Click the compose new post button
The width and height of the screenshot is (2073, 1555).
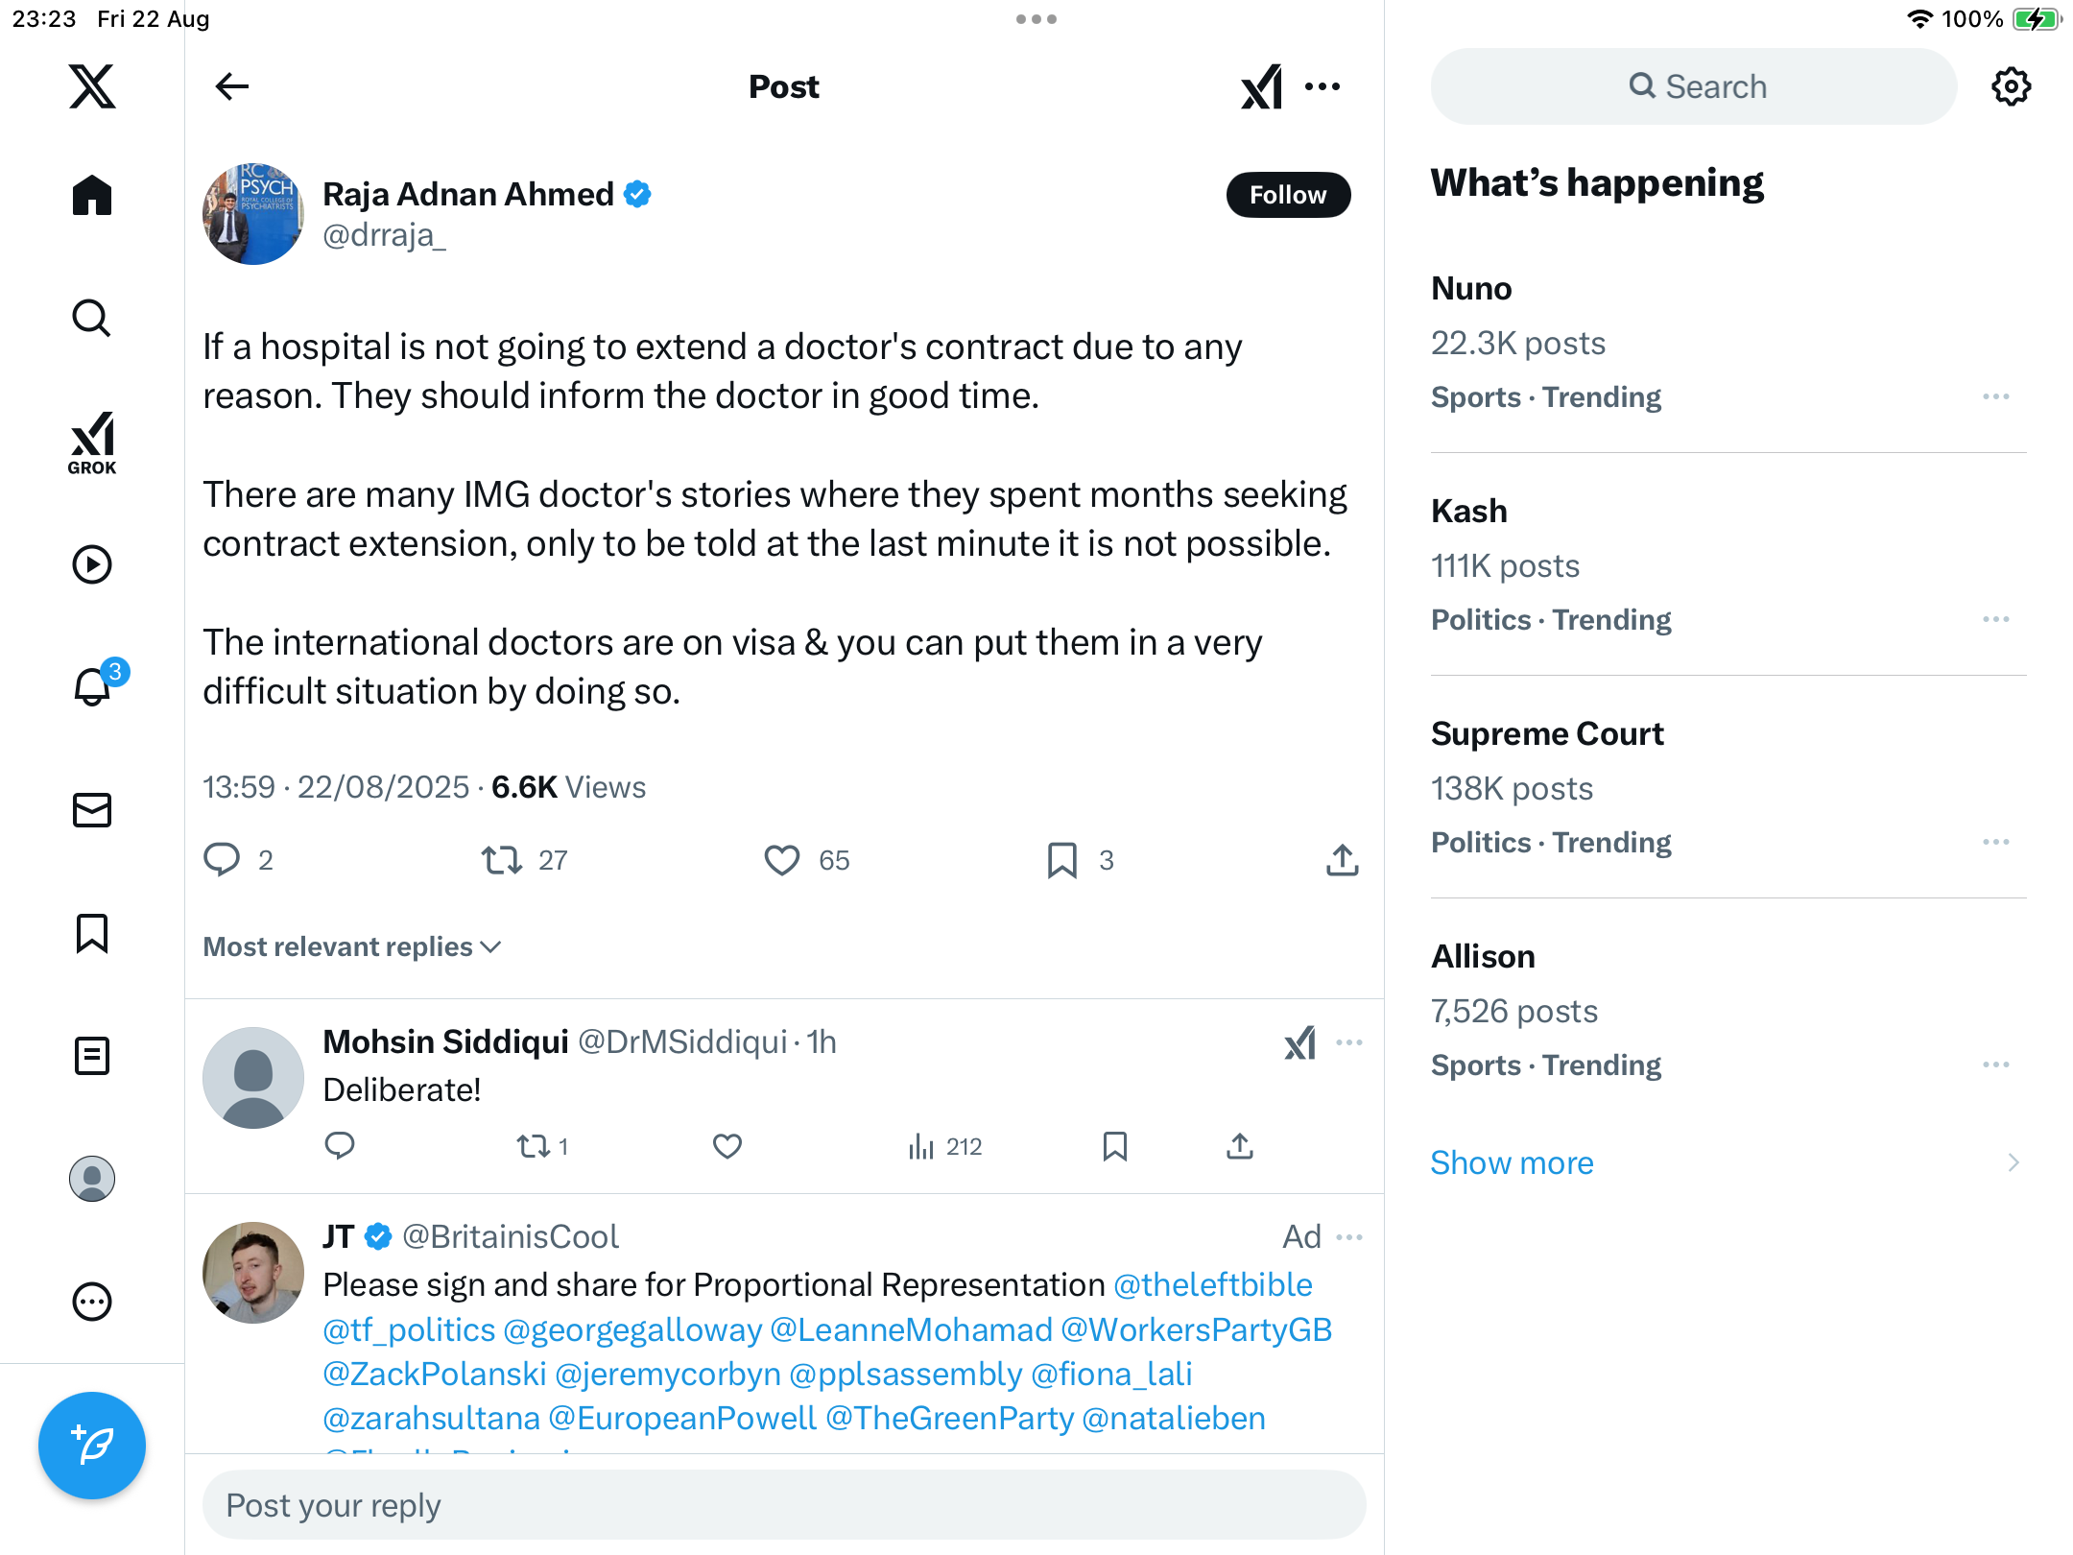coord(92,1446)
